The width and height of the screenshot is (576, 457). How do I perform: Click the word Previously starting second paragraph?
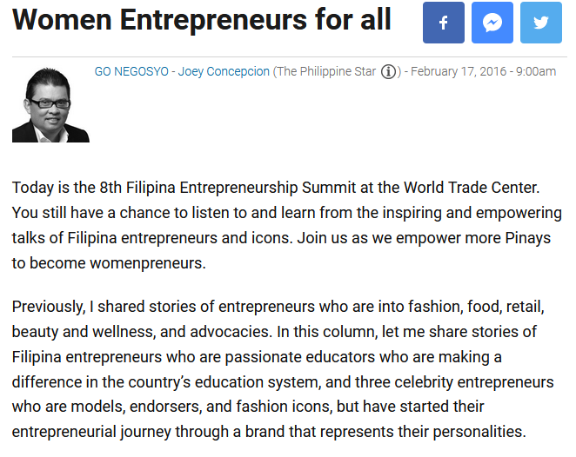point(49,307)
